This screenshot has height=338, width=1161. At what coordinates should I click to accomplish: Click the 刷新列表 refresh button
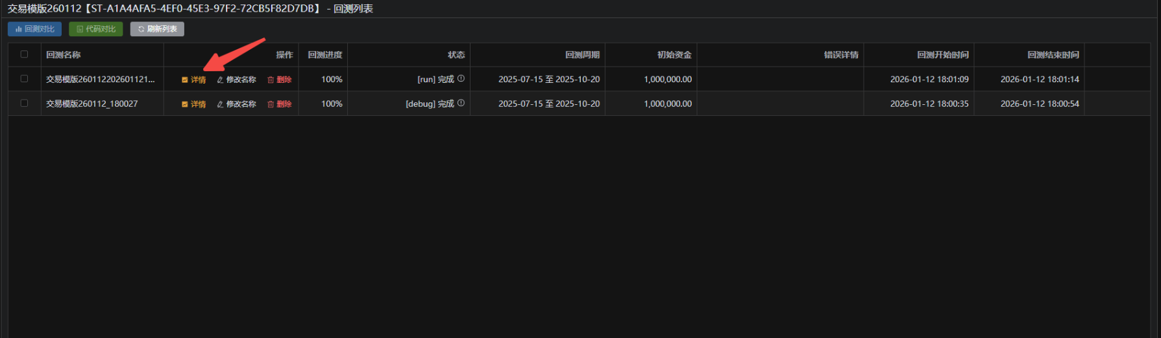pyautogui.click(x=157, y=29)
